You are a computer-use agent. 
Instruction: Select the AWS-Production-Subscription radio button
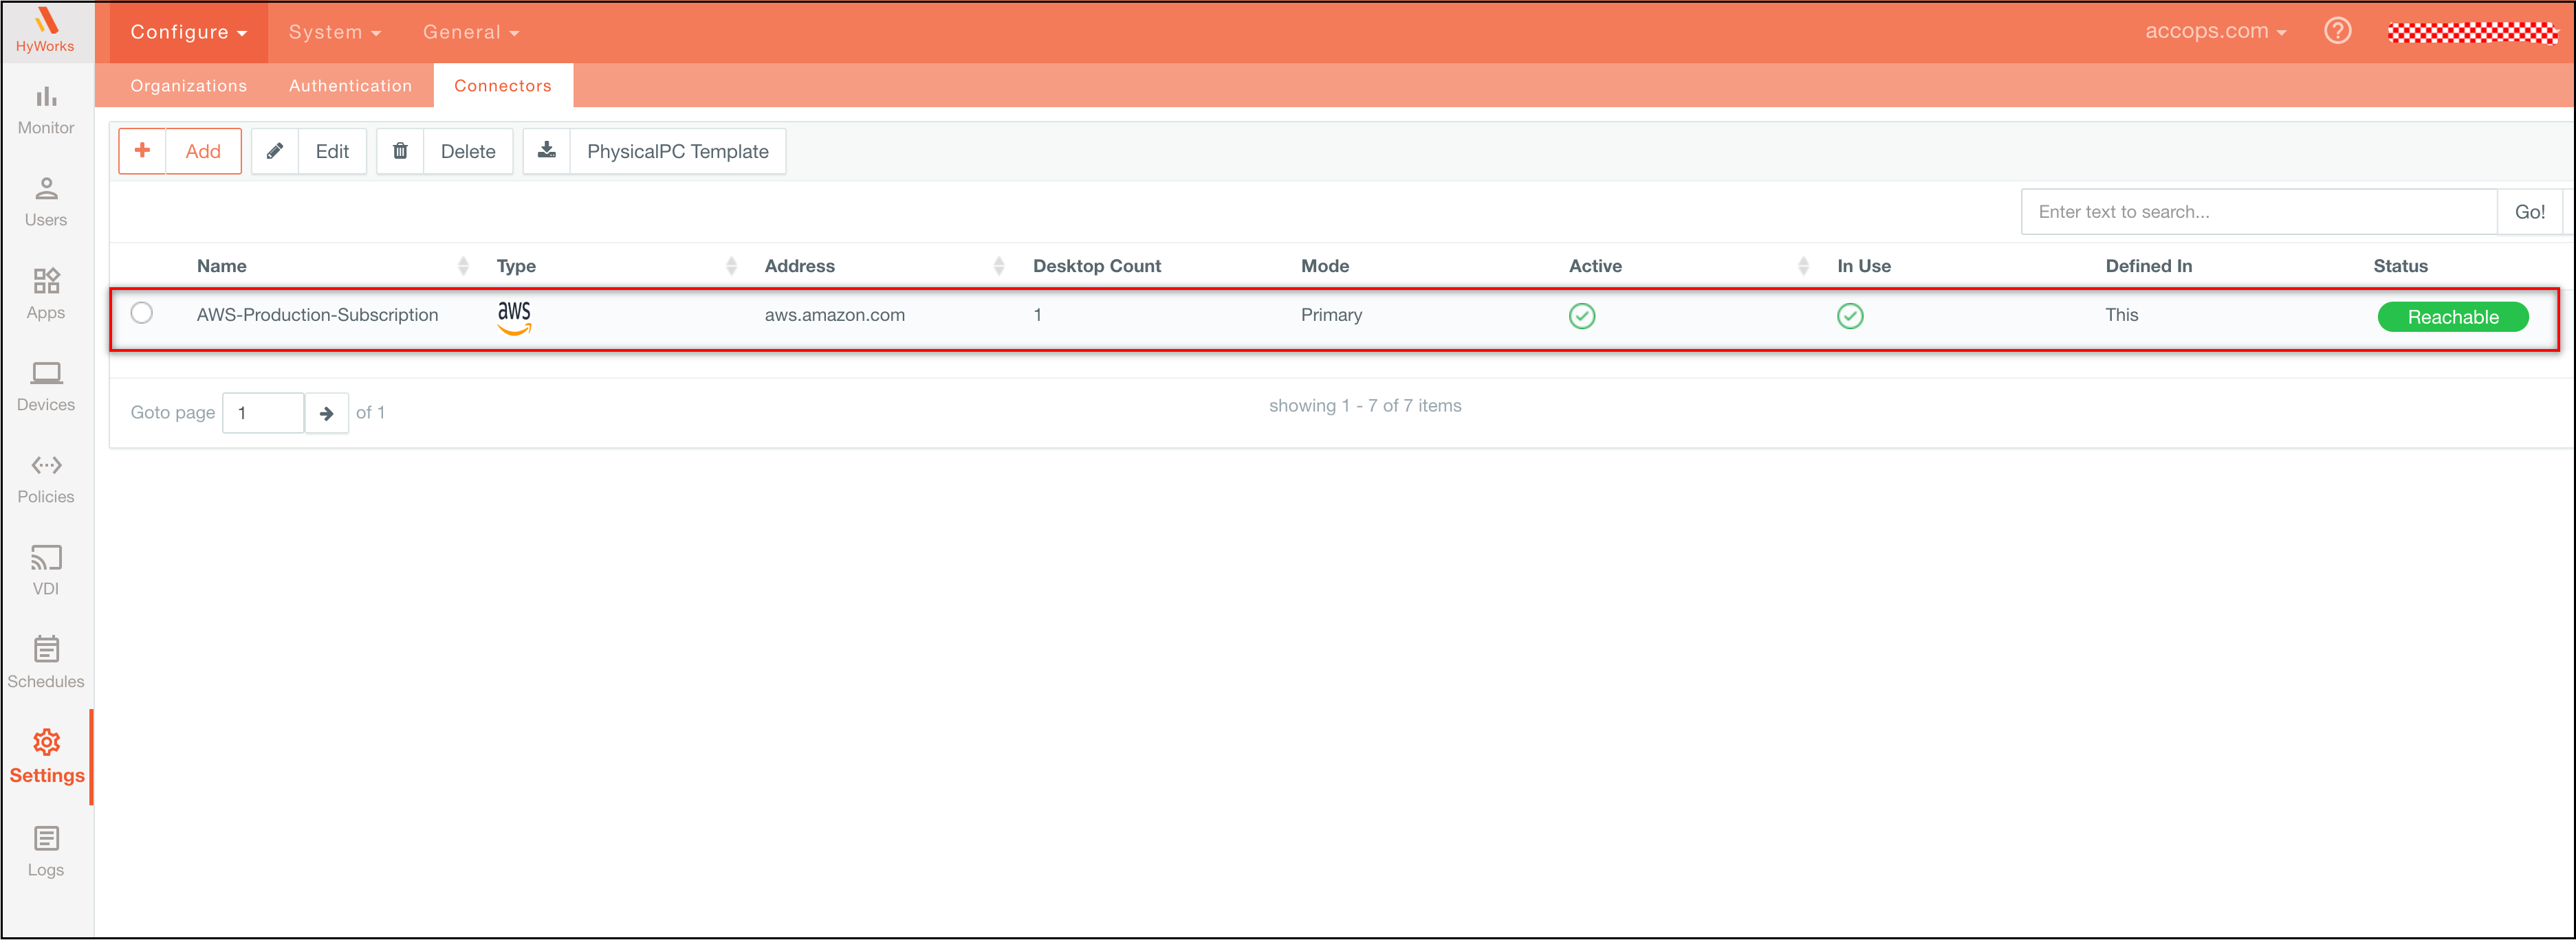click(142, 313)
